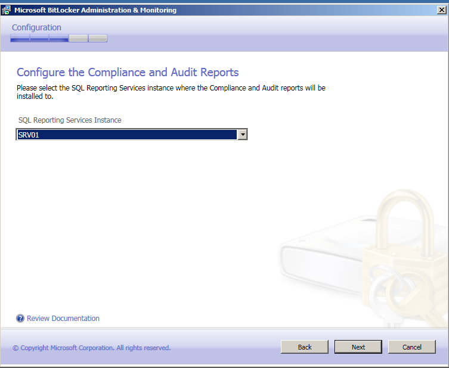The width and height of the screenshot is (449, 368).
Task: Click the 'Configuration' step title
Action: click(36, 27)
